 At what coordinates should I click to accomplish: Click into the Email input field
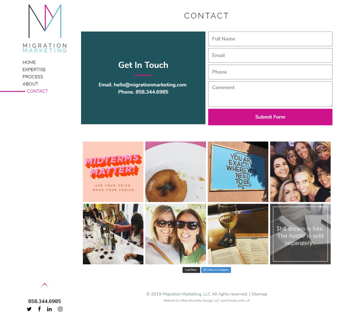(x=270, y=55)
